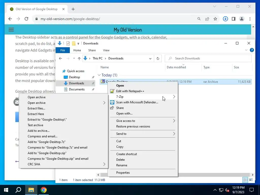Switch to Details view icon in status bar

coord(245,180)
